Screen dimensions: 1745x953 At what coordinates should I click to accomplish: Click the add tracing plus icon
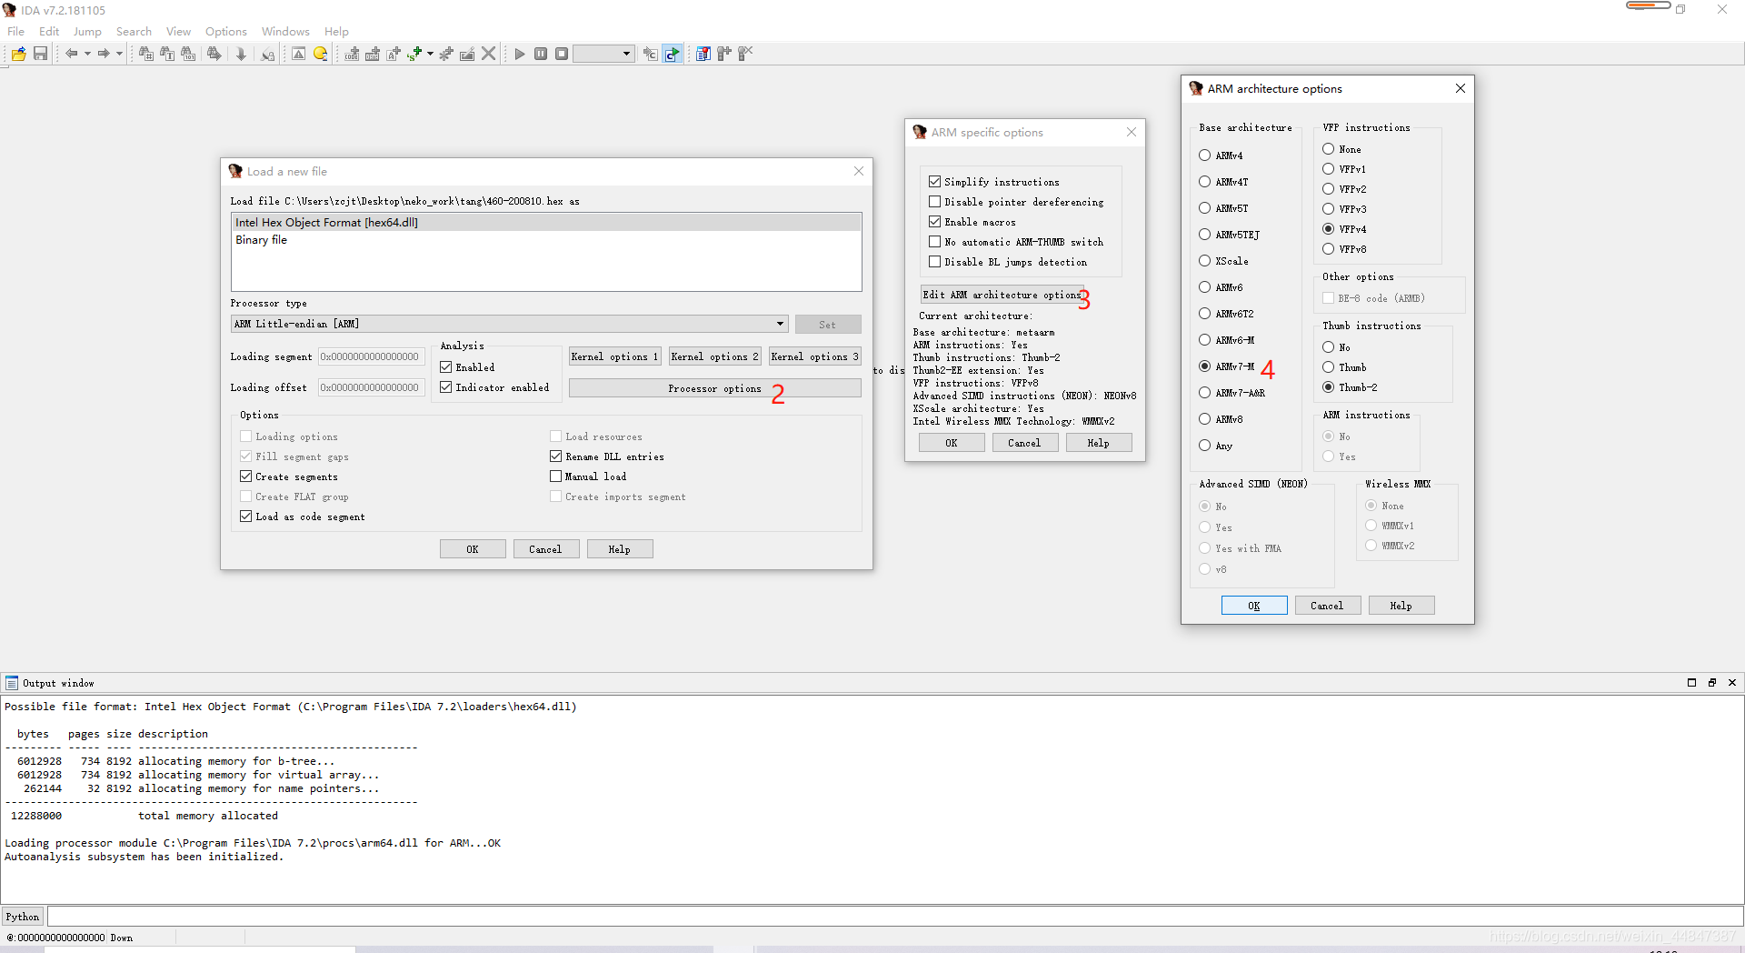pyautogui.click(x=724, y=54)
